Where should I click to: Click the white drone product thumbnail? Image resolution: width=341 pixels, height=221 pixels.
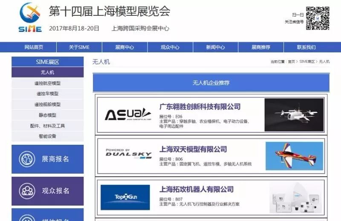point(294,115)
